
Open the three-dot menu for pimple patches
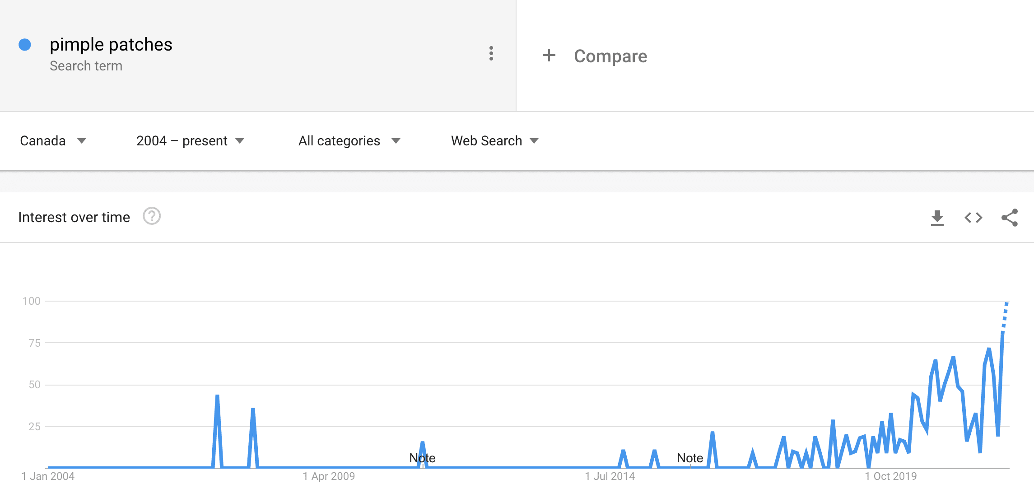[491, 53]
